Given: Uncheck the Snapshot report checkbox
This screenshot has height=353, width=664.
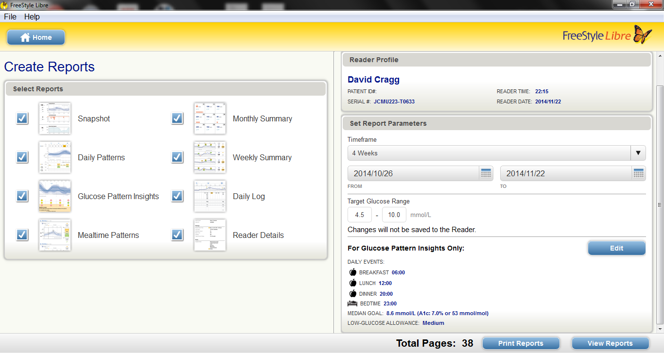Looking at the screenshot, I should coord(22,118).
